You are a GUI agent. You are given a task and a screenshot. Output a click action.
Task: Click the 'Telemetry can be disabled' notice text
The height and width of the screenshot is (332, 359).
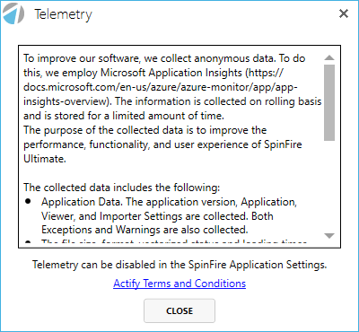[x=179, y=265]
